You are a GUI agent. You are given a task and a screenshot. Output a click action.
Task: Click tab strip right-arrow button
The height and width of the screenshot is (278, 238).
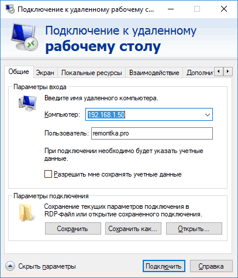[227, 72]
